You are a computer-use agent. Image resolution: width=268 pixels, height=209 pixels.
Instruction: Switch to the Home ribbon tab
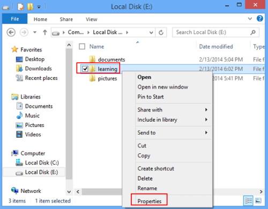pos(40,19)
